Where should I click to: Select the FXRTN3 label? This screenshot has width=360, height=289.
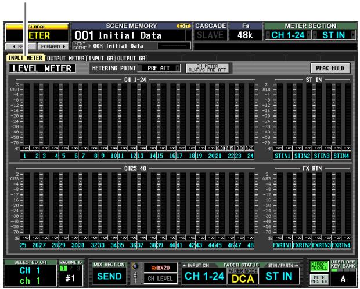[322, 245]
